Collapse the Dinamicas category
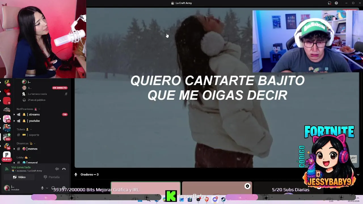 26,143
